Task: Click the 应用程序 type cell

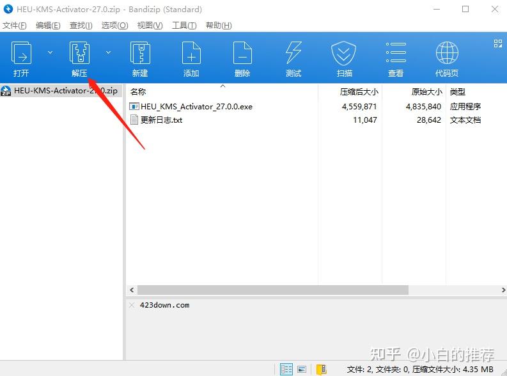Action: 465,106
